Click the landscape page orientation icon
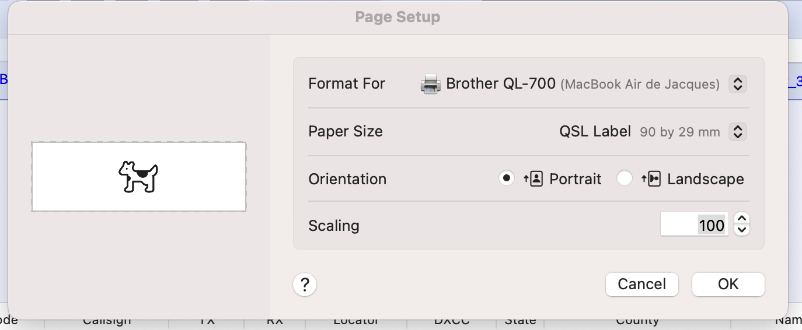The width and height of the screenshot is (802, 330). click(651, 179)
